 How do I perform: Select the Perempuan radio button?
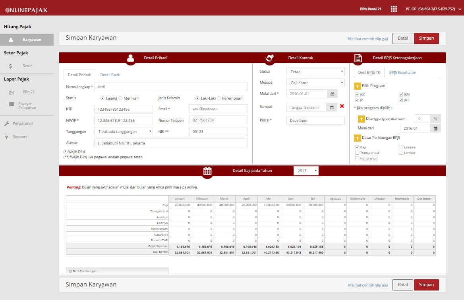(219, 98)
